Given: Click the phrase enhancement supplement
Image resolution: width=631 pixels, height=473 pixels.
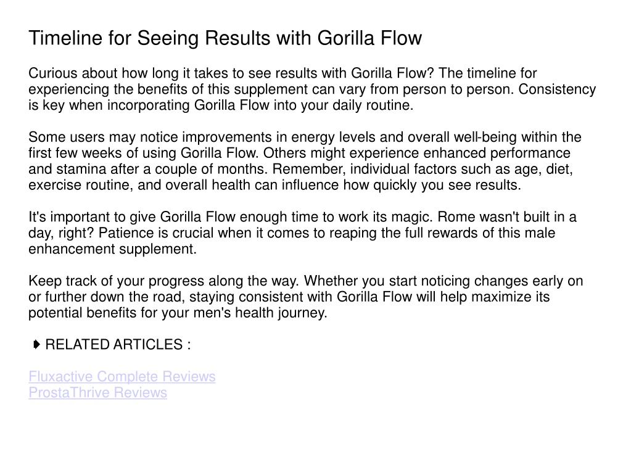Looking at the screenshot, I should pos(112,249).
